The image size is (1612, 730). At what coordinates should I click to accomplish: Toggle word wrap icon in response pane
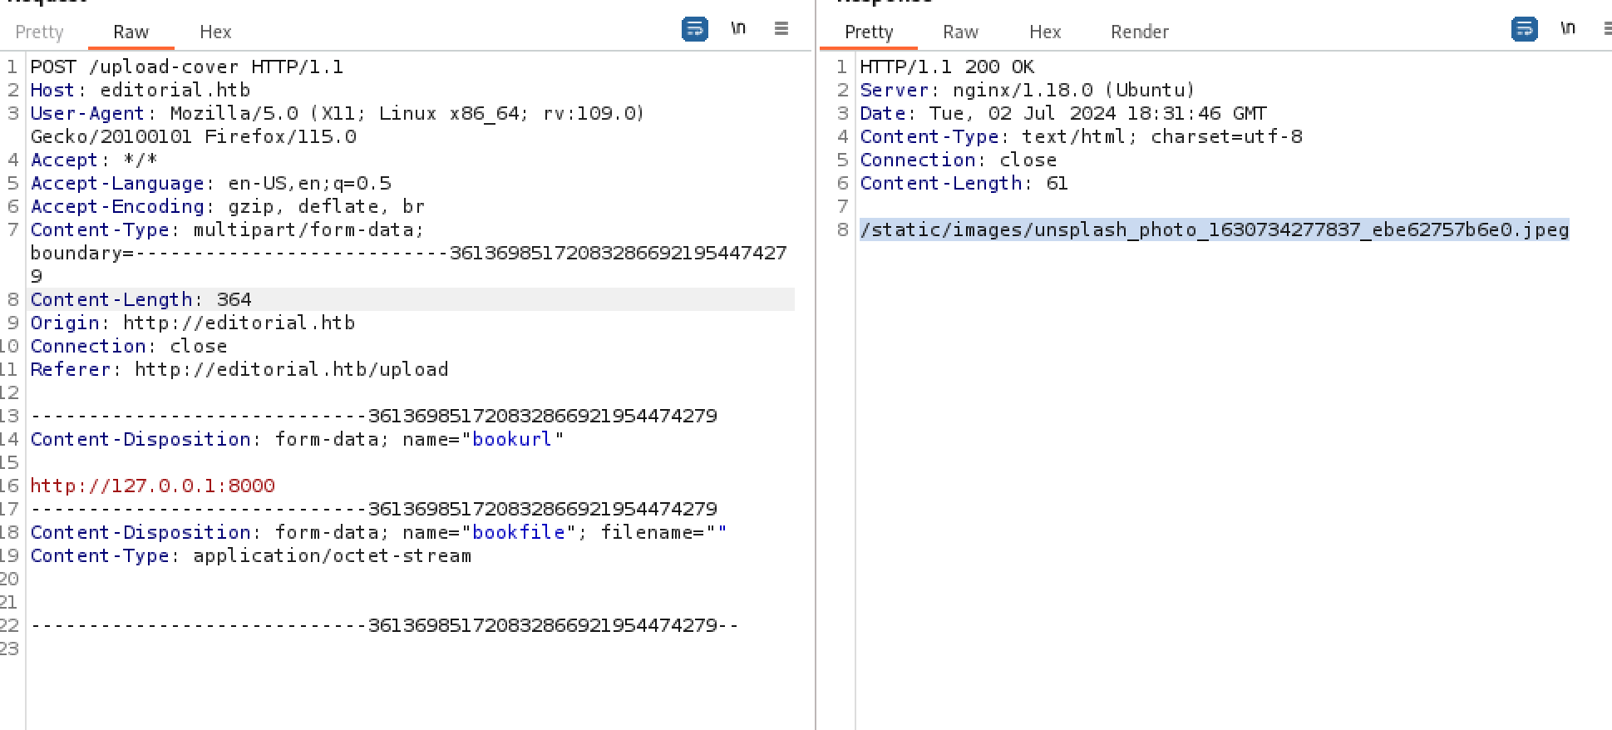1524,29
